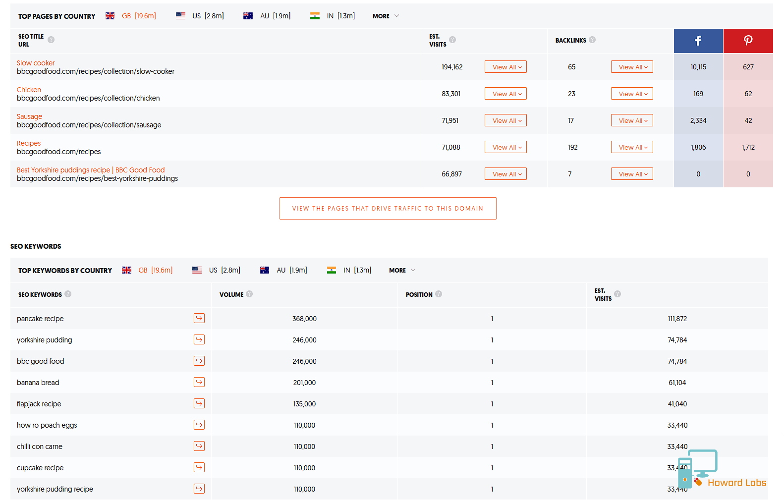The image size is (784, 501).
Task: Select AU [1.9m] tab in Top Keywords
Action: point(292,270)
